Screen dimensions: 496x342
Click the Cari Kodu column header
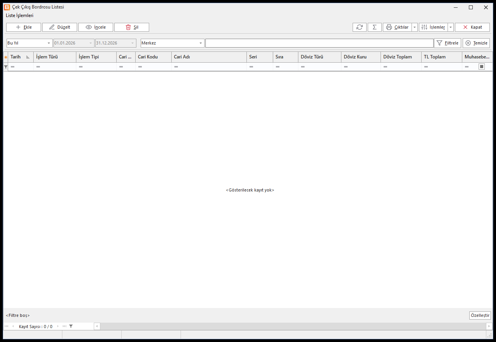(x=153, y=57)
